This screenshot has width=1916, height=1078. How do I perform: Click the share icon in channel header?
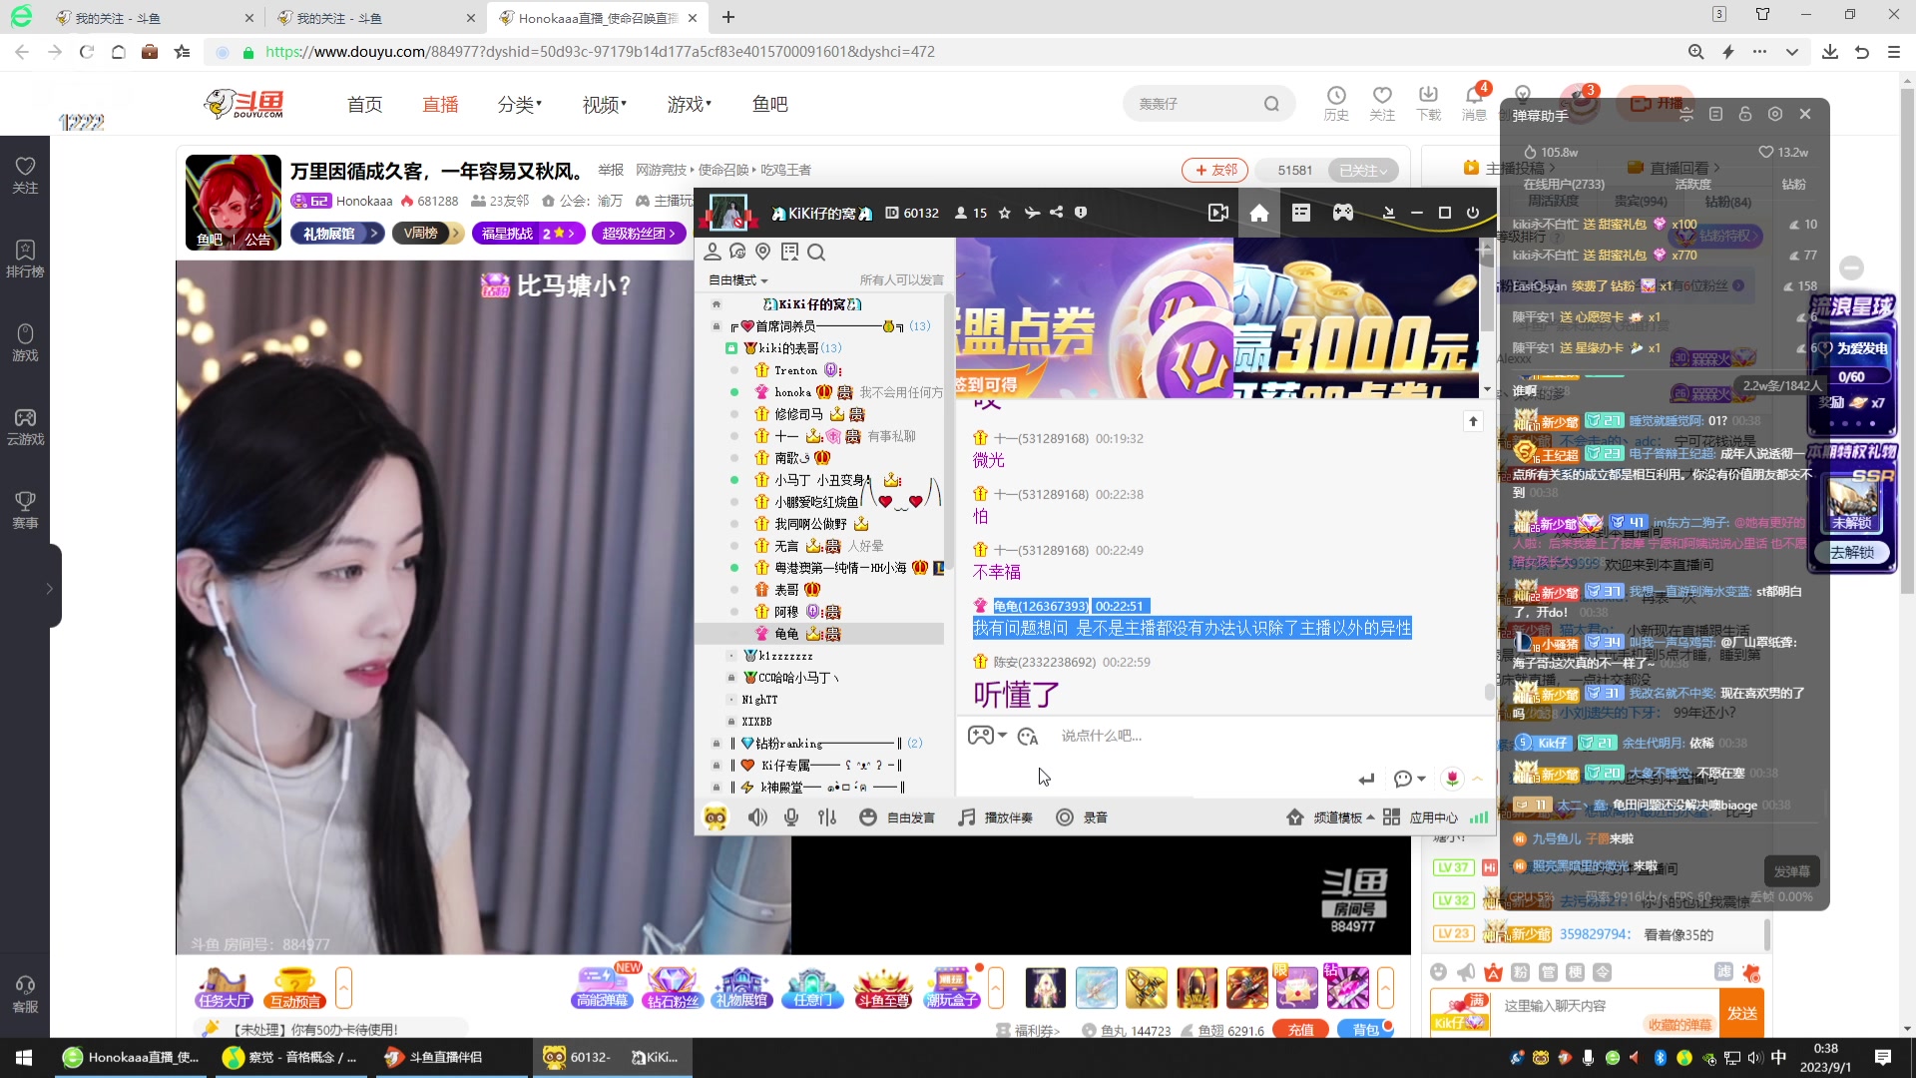click(1056, 213)
